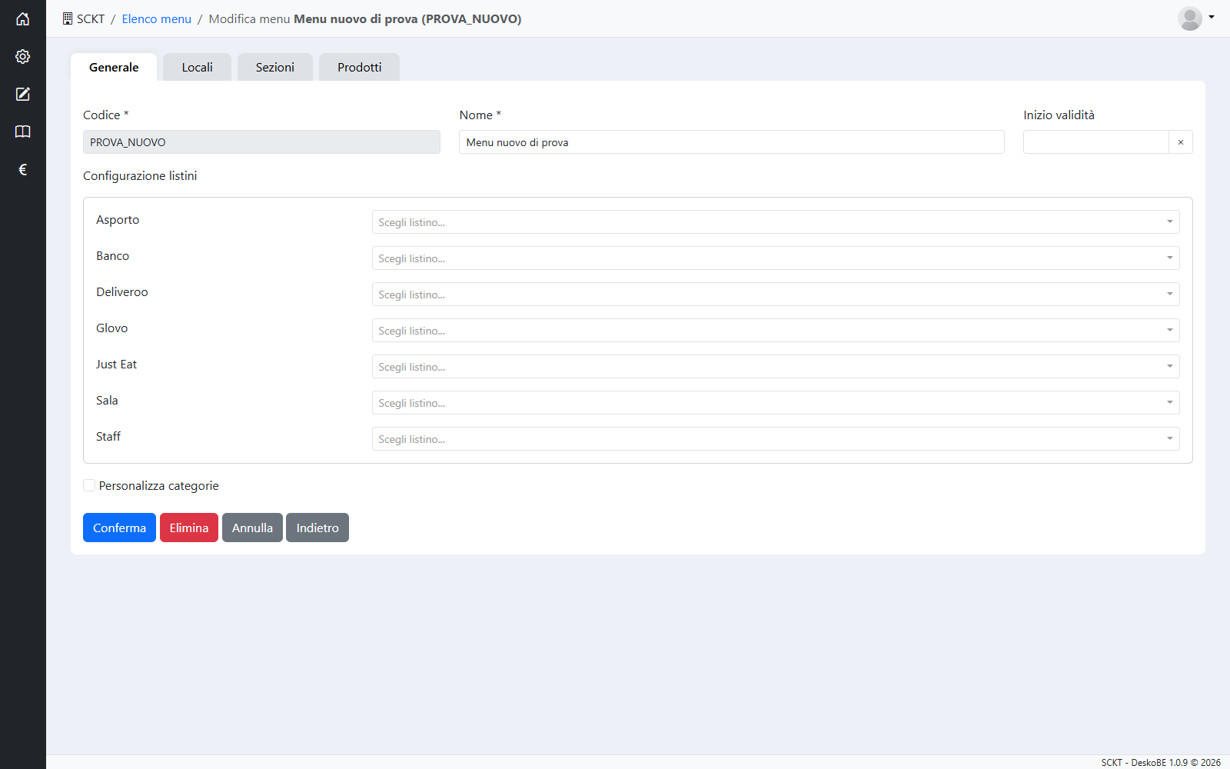Click the blue Conferma button

(119, 528)
